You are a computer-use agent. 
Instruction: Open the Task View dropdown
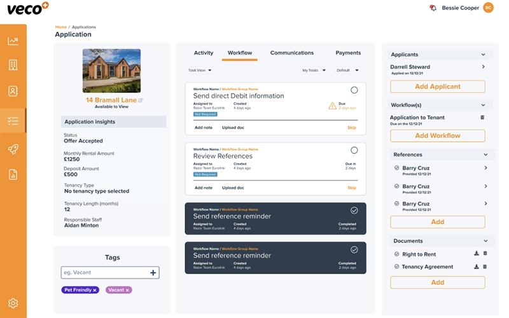tap(200, 71)
